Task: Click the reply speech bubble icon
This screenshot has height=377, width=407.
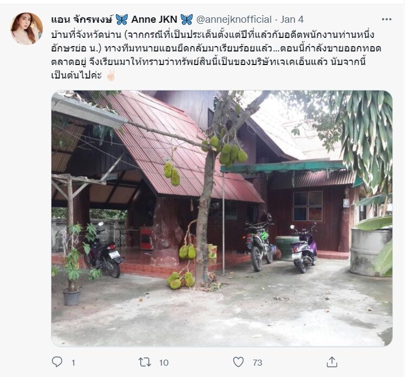Action: click(57, 362)
